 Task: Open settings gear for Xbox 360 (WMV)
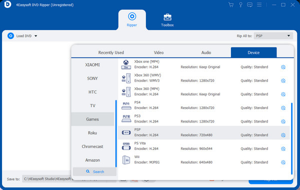tap(283, 80)
